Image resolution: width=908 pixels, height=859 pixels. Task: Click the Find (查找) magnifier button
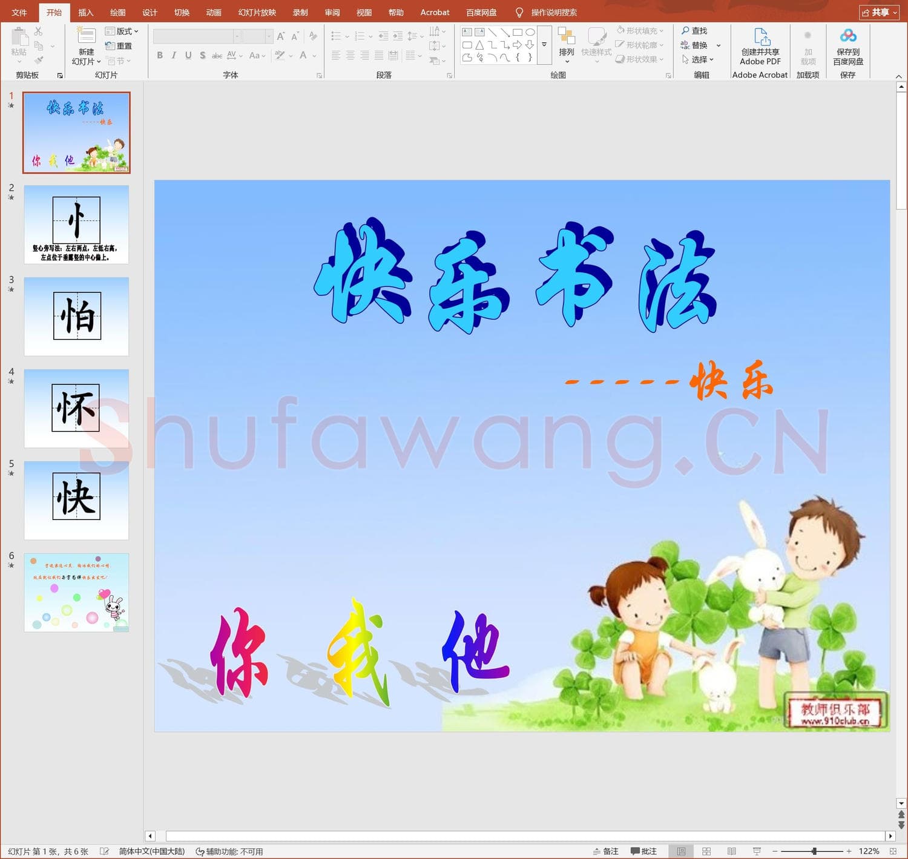[x=694, y=31]
